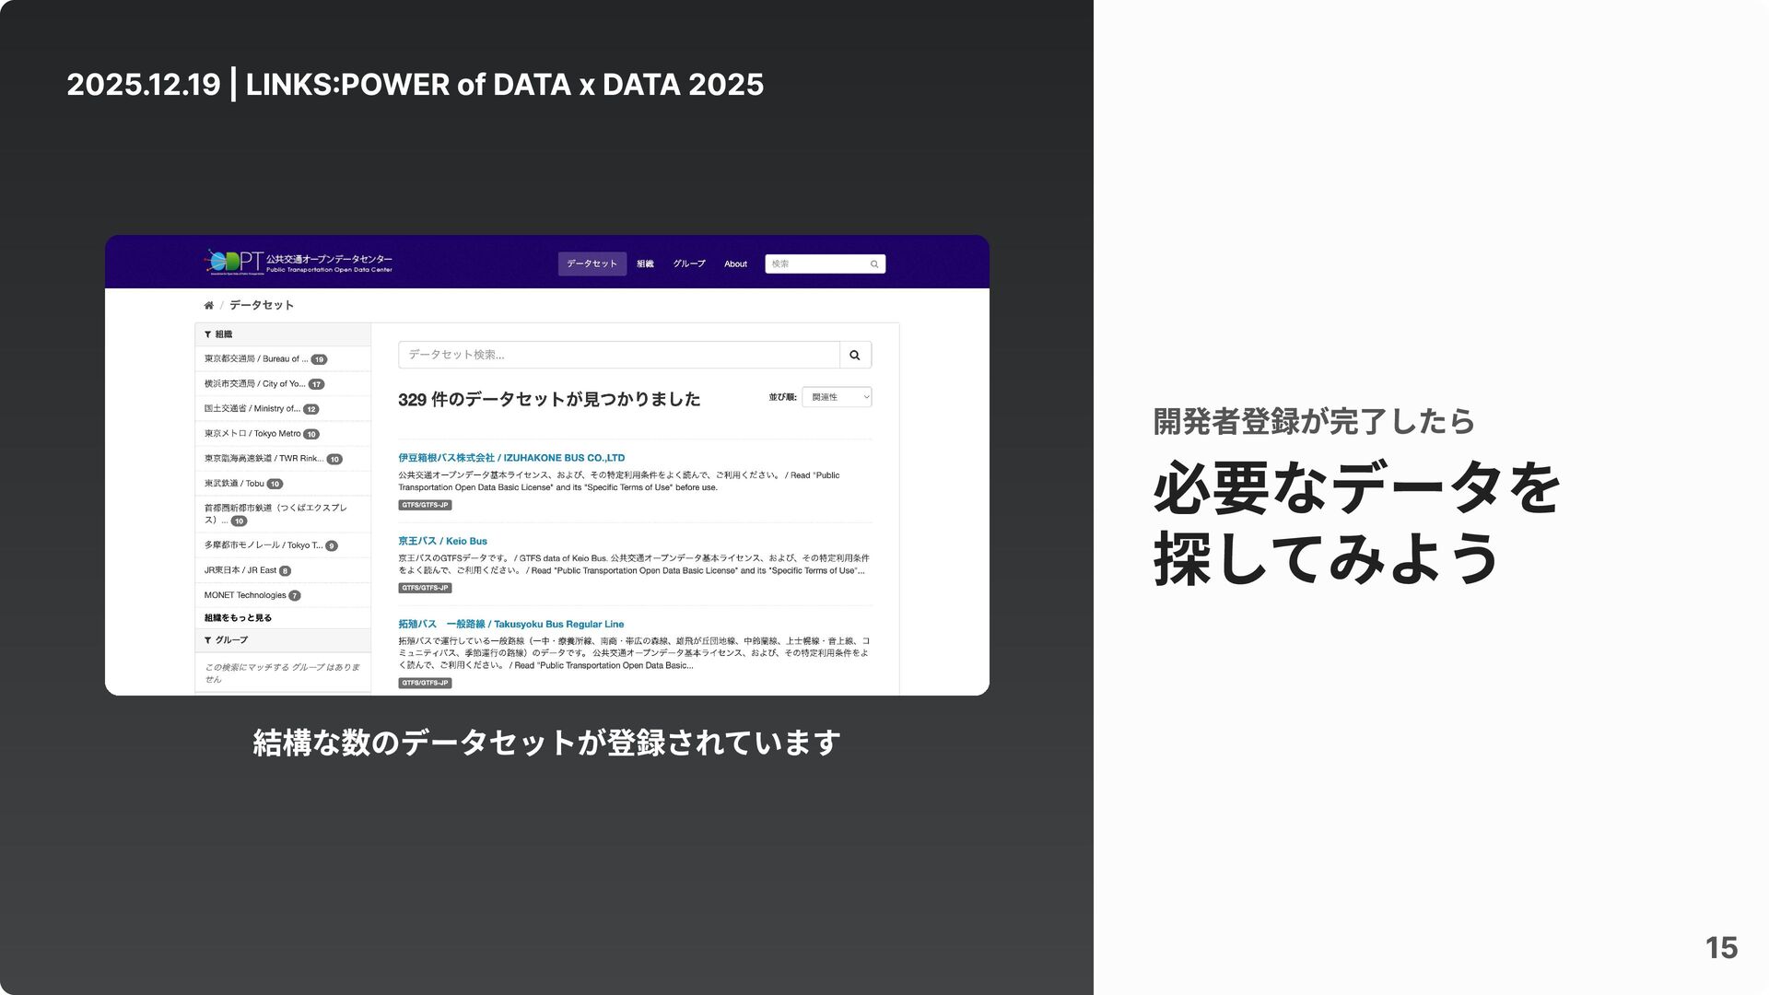Screen dimensions: 1769x995
Task: Open 京王バス / Keio Bus dataset
Action: [442, 542]
